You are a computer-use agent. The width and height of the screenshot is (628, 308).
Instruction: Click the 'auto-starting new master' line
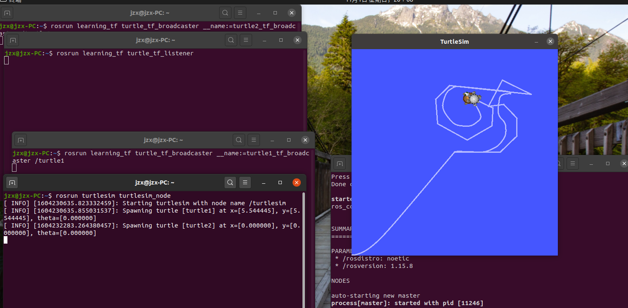tap(375, 296)
